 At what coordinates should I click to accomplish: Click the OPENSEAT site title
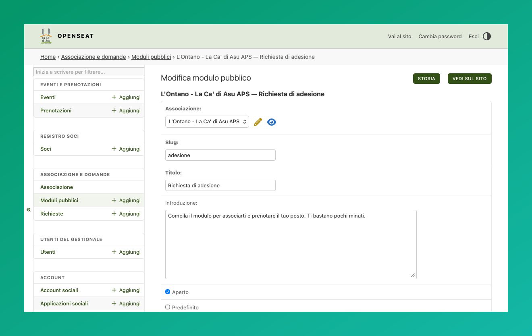75,36
